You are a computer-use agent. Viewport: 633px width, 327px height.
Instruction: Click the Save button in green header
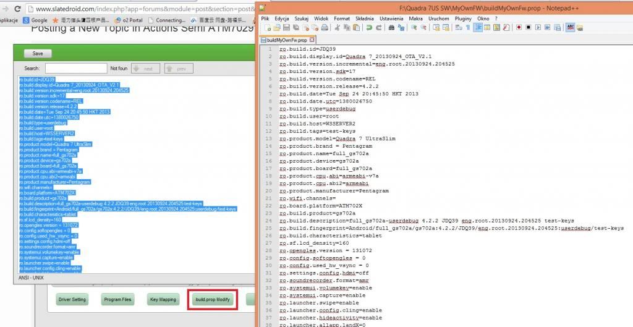(x=38, y=53)
